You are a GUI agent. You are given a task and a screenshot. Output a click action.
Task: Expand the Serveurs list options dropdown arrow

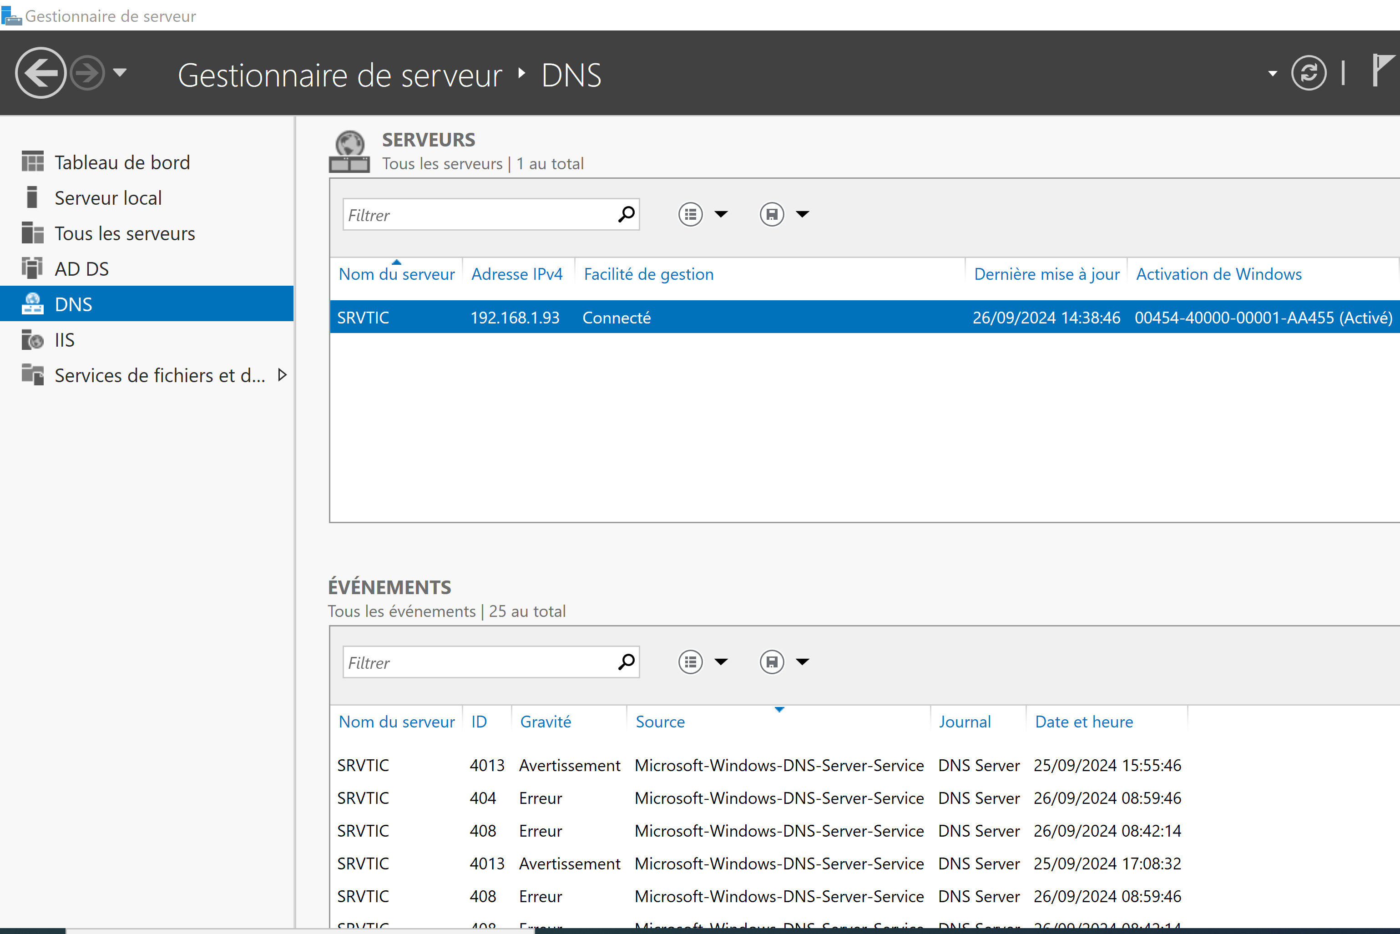(x=721, y=214)
